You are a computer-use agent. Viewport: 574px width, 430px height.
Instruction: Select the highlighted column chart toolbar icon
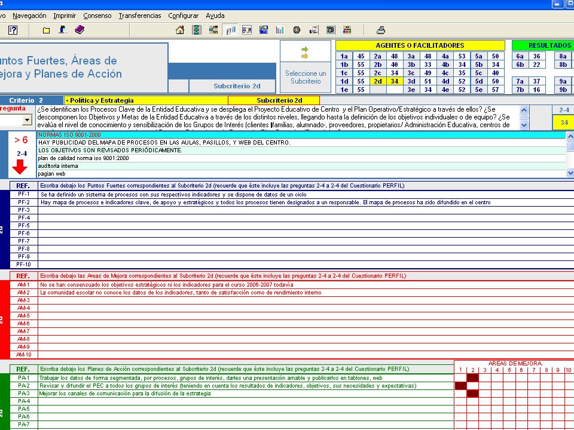tap(230, 30)
